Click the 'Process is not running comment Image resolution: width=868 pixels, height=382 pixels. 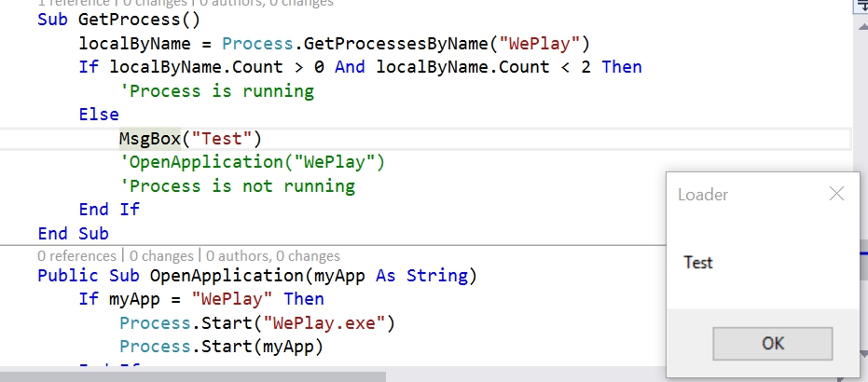(x=237, y=186)
